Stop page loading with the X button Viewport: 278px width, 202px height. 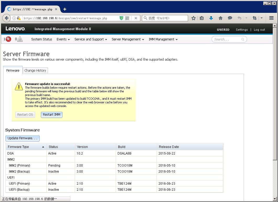point(136,18)
